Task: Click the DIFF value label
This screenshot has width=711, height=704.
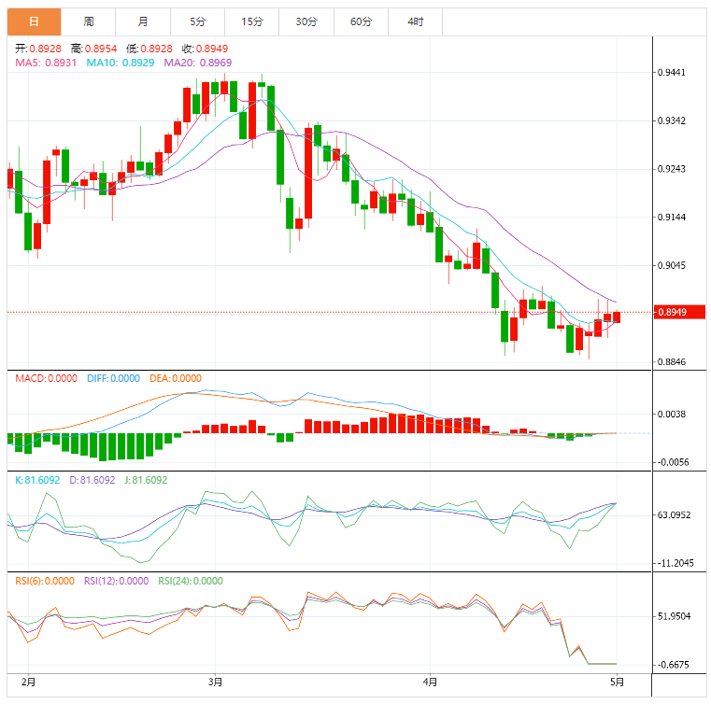Action: (112, 378)
